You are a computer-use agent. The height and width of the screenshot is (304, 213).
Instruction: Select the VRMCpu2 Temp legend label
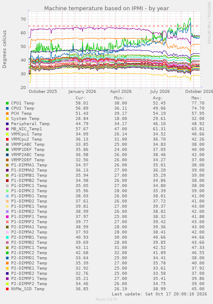pyautogui.click(x=27, y=139)
